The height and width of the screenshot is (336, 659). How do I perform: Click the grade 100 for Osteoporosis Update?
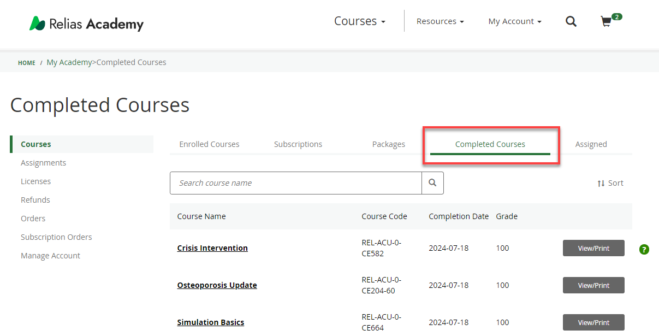point(502,285)
